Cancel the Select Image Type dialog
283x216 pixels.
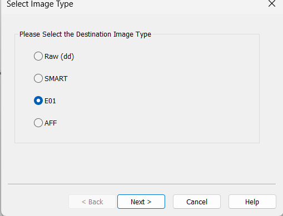[x=197, y=202]
